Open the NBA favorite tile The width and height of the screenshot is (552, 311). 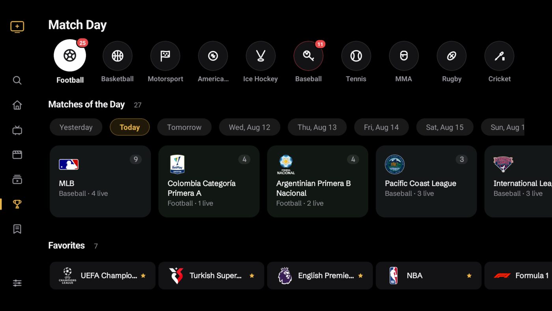pyautogui.click(x=429, y=275)
